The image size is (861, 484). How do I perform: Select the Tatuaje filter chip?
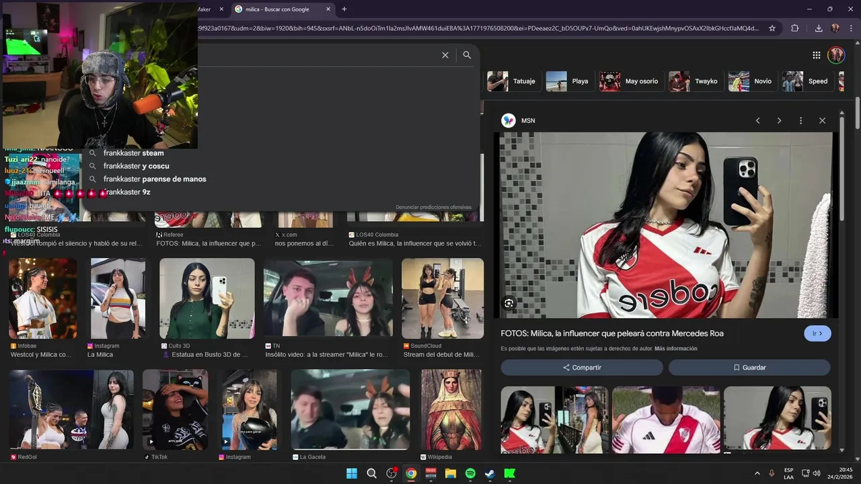(515, 81)
